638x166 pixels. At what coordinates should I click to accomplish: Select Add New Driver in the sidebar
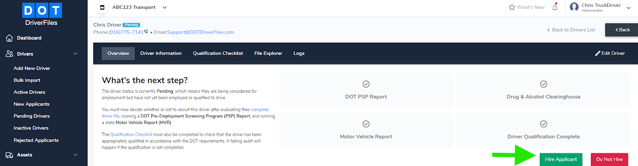tap(32, 68)
